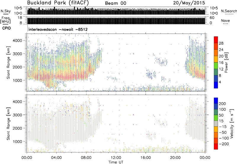Screen dimensions: 237x164
Task: Click the 'Time UT' axis label
Action: point(116,162)
